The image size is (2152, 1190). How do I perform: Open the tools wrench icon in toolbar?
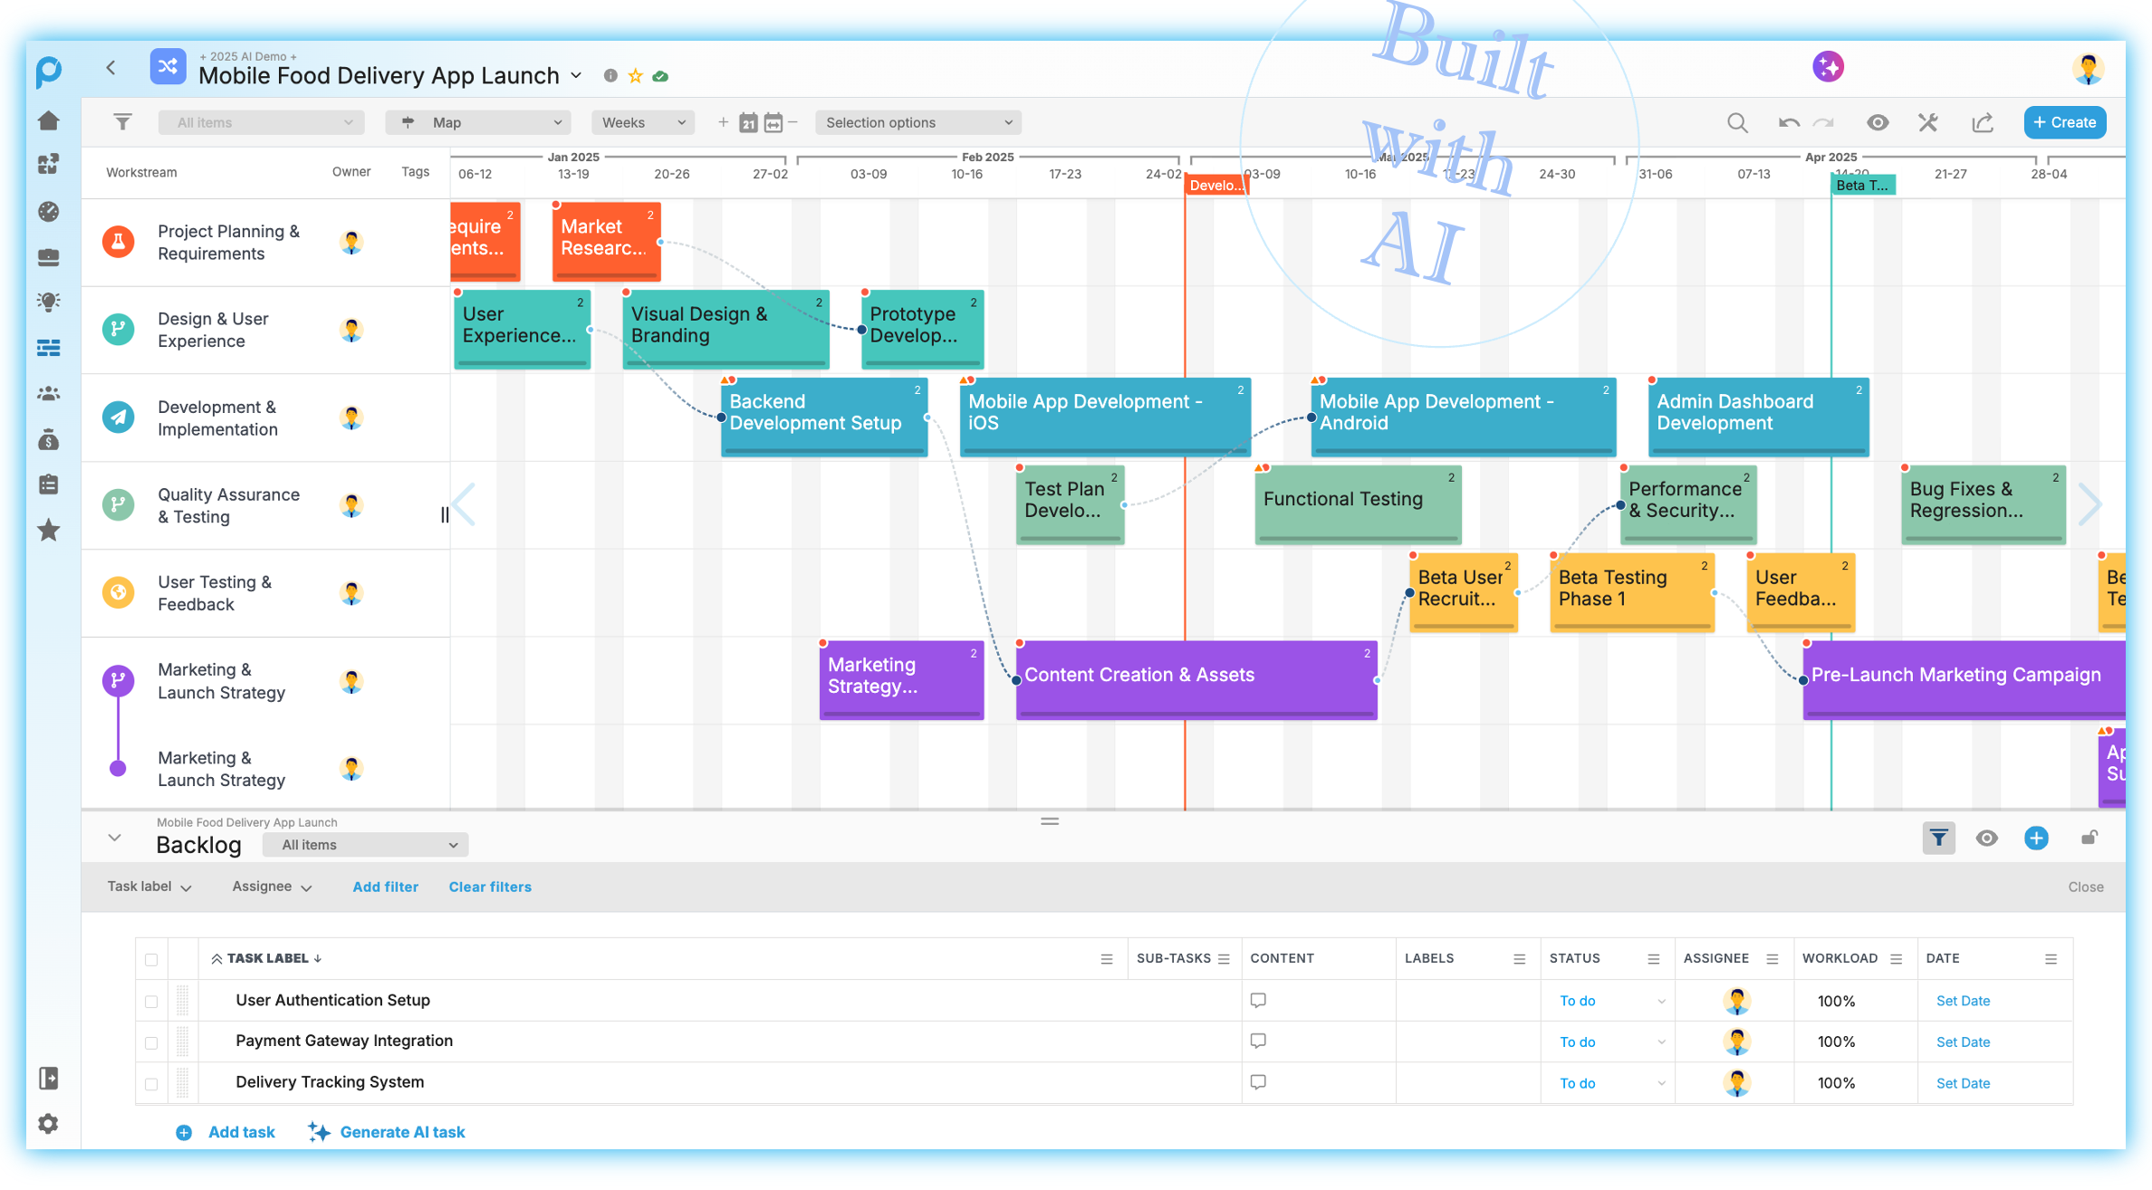point(1927,122)
